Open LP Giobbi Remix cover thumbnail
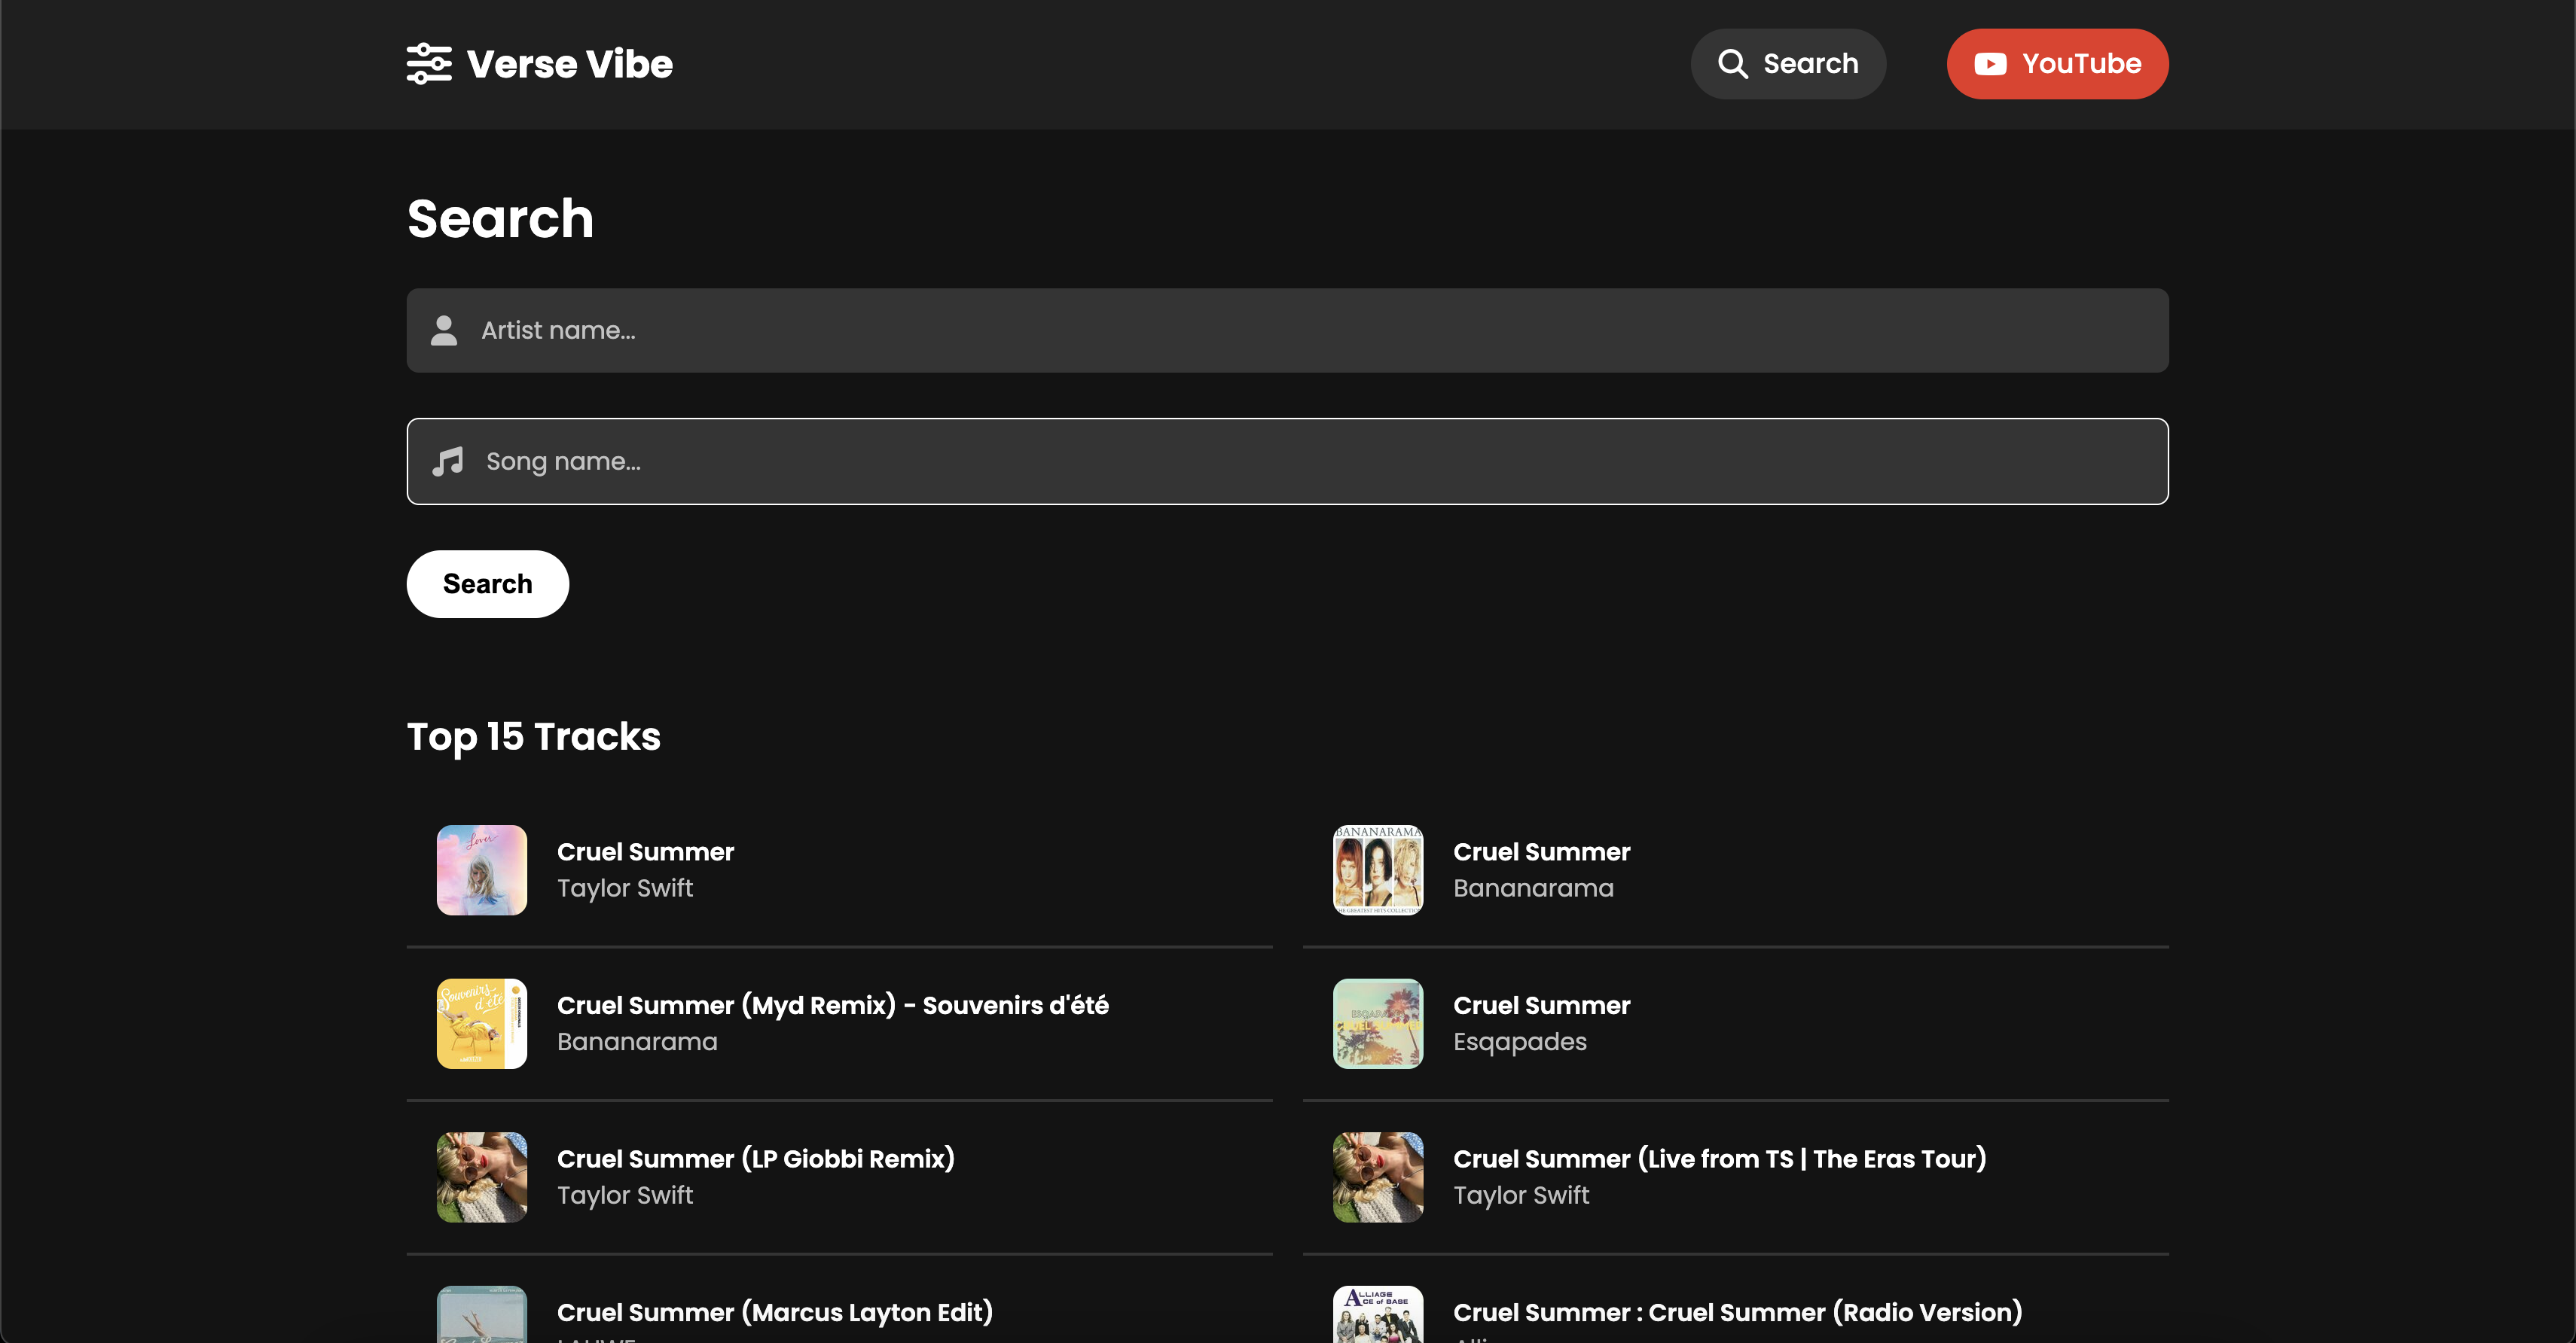2576x1343 pixels. 482,1177
